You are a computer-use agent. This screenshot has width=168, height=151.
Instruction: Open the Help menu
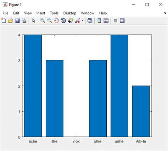point(103,13)
